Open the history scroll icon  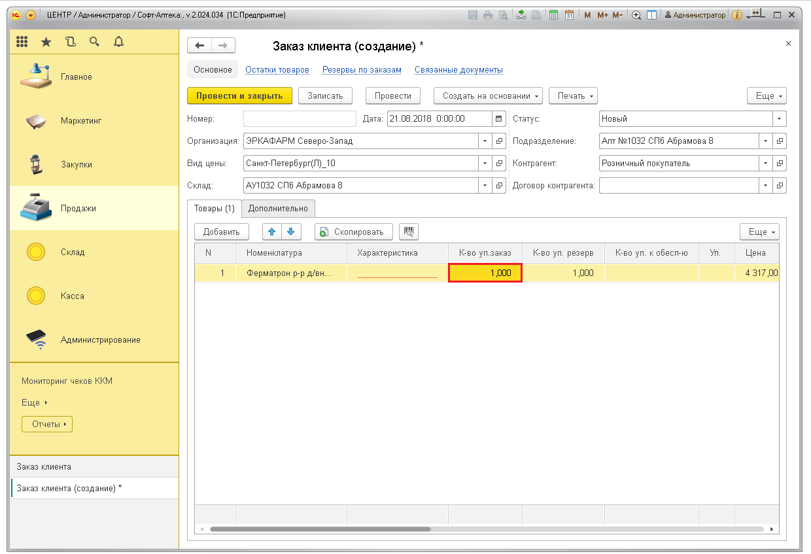(71, 42)
